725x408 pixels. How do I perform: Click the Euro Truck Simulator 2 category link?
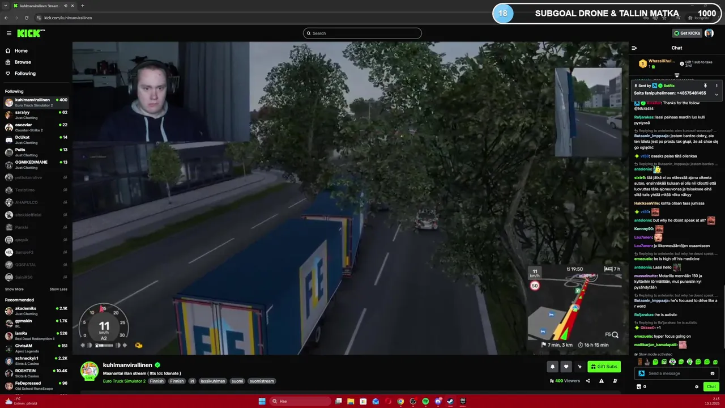[x=124, y=381]
